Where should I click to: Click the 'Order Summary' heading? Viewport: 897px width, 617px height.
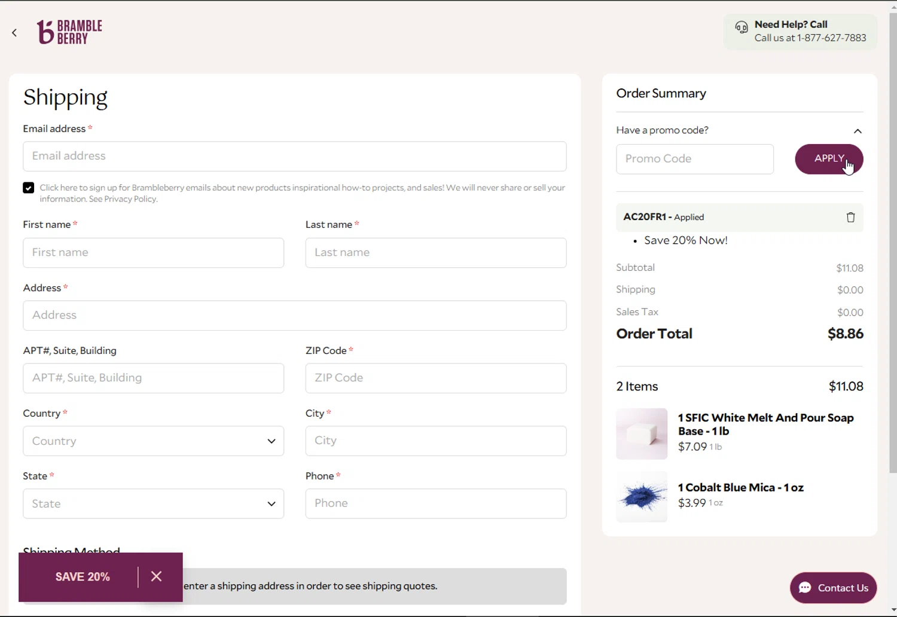[661, 93]
